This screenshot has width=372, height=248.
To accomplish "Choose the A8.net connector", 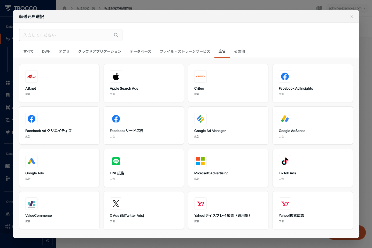I will pos(59,83).
